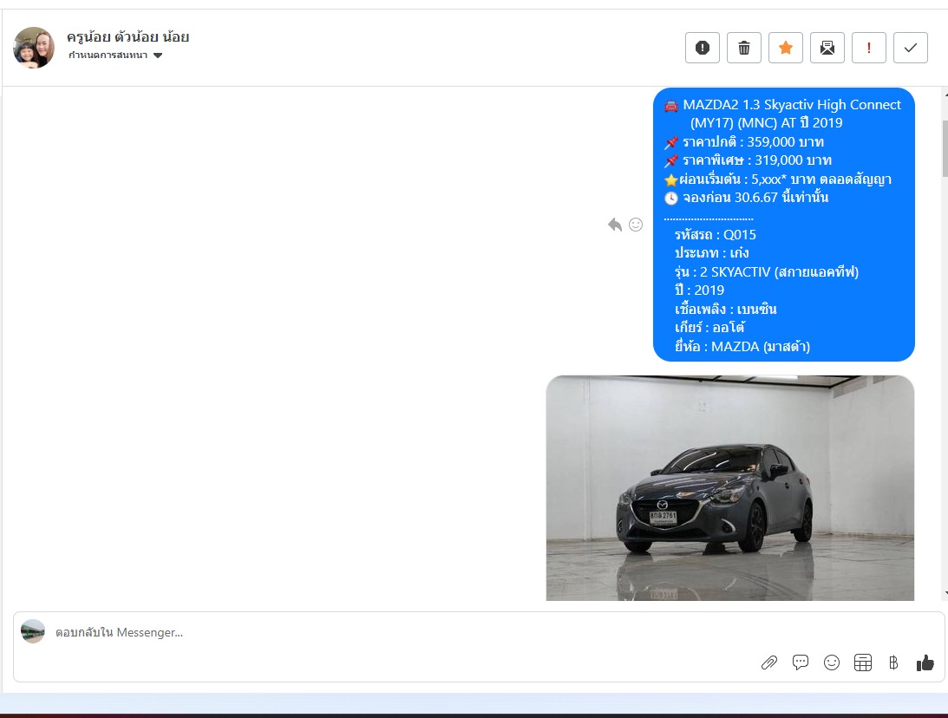Click the Baht currency icon in reply box
The image size is (948, 718).
pos(893,663)
